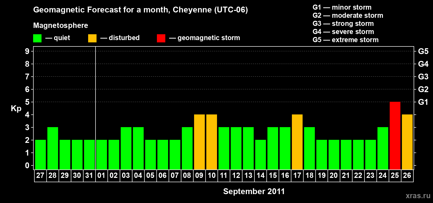Click the date label 12
The height and width of the screenshot is (203, 433).
(236, 175)
